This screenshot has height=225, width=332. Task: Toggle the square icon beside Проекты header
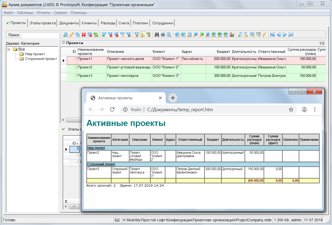click(x=63, y=43)
